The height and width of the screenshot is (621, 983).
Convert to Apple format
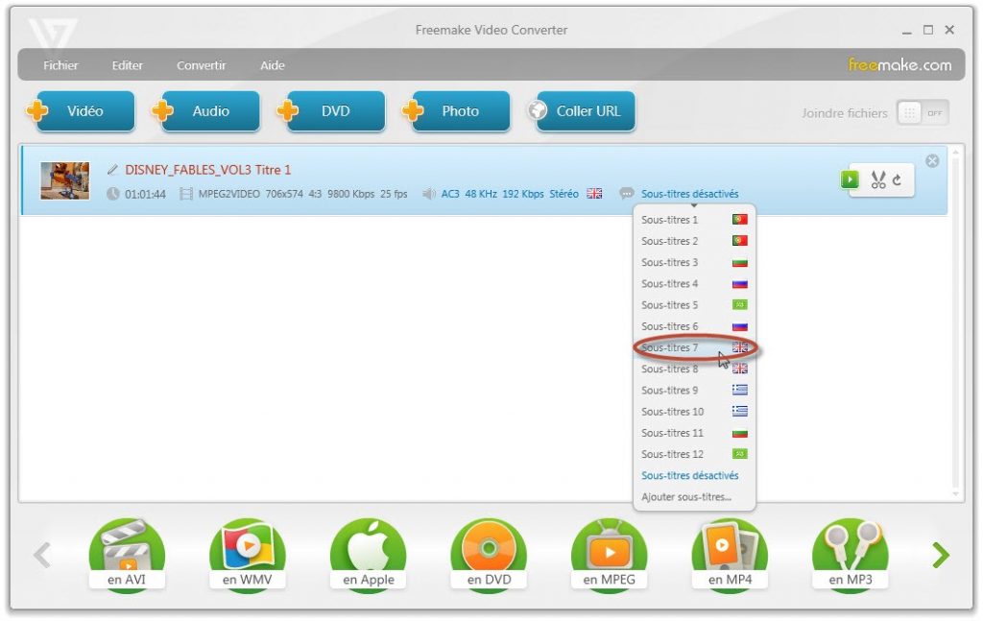point(368,555)
